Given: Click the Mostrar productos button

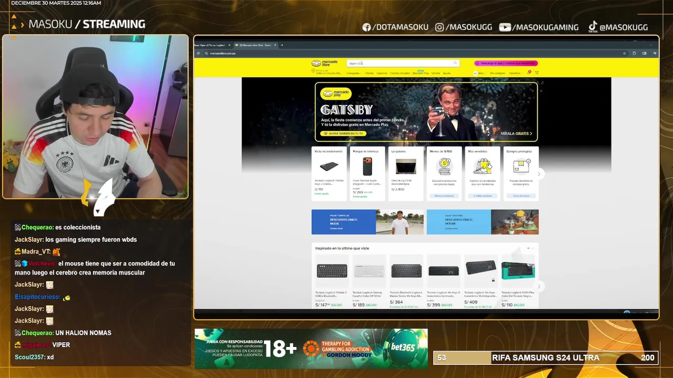Looking at the screenshot, I should pyautogui.click(x=444, y=196).
